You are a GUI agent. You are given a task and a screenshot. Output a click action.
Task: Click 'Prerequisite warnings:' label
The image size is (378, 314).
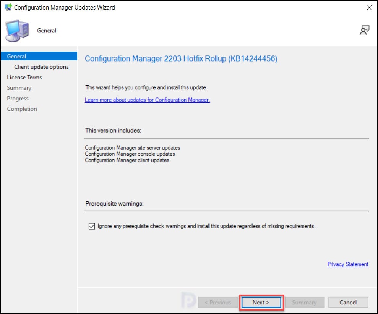click(x=114, y=204)
